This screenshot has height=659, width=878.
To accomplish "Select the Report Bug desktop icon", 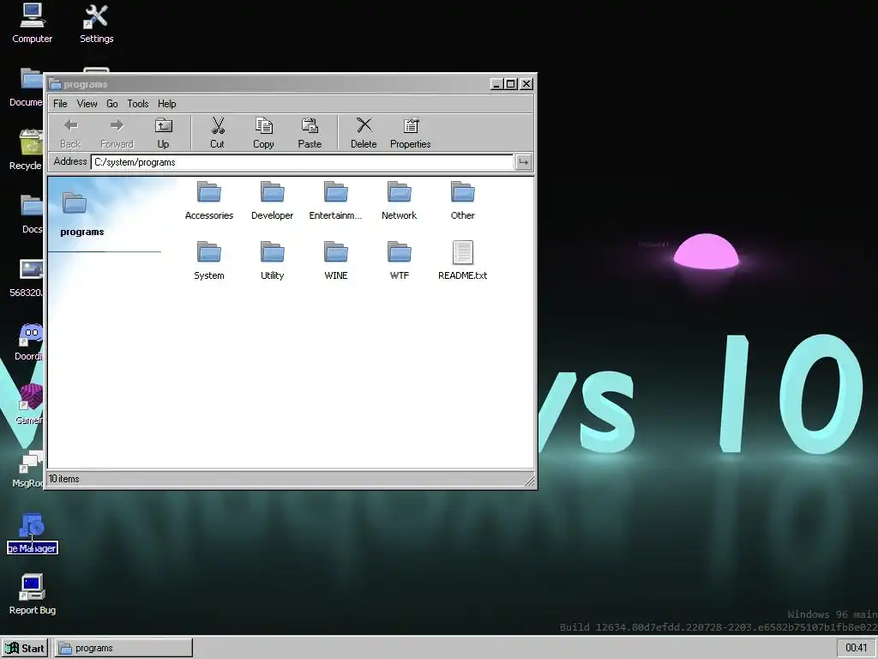I will pyautogui.click(x=32, y=596).
